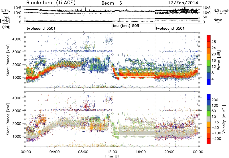The height and width of the screenshot is (158, 229).
Task: Click the 20:00 time tick label
Action: pos(169,152)
